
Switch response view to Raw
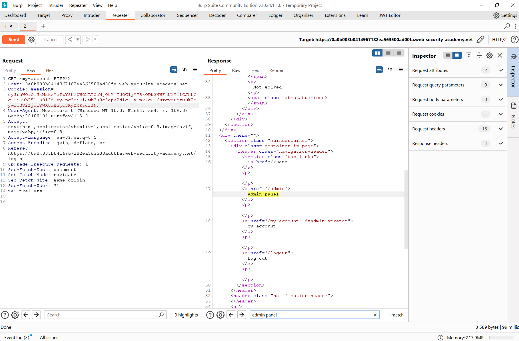pyautogui.click(x=236, y=70)
